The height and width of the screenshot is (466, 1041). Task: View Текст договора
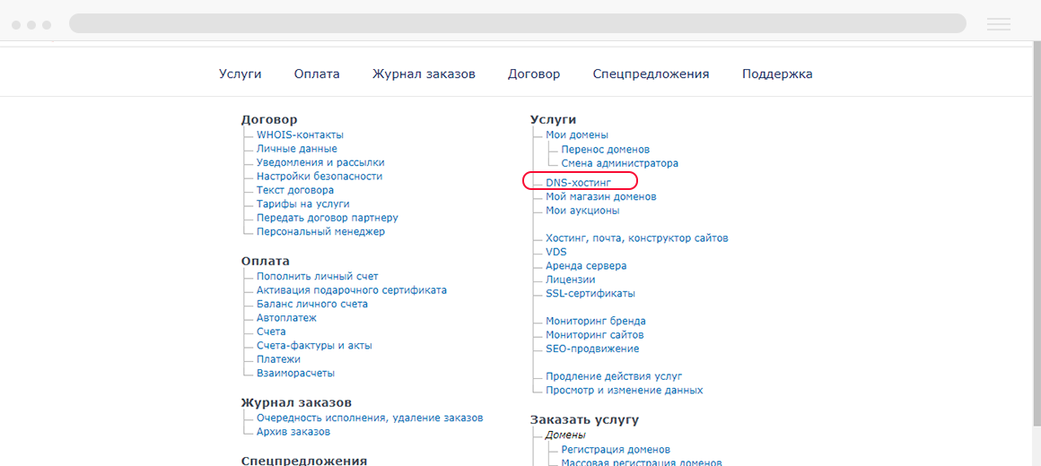[x=295, y=190]
